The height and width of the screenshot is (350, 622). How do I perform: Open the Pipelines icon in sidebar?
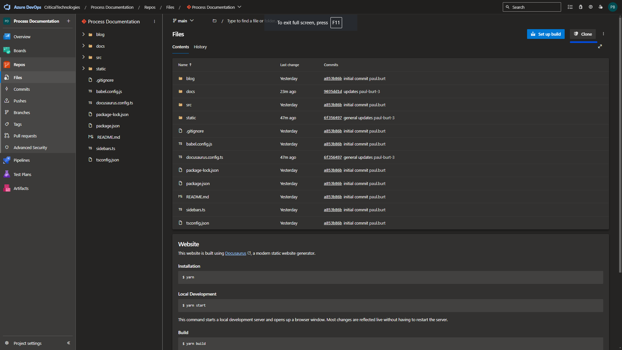click(7, 160)
